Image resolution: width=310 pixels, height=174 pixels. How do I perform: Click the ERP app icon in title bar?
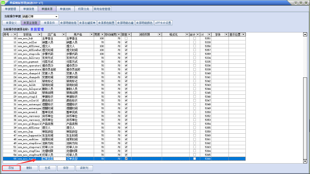click(x=3, y=3)
